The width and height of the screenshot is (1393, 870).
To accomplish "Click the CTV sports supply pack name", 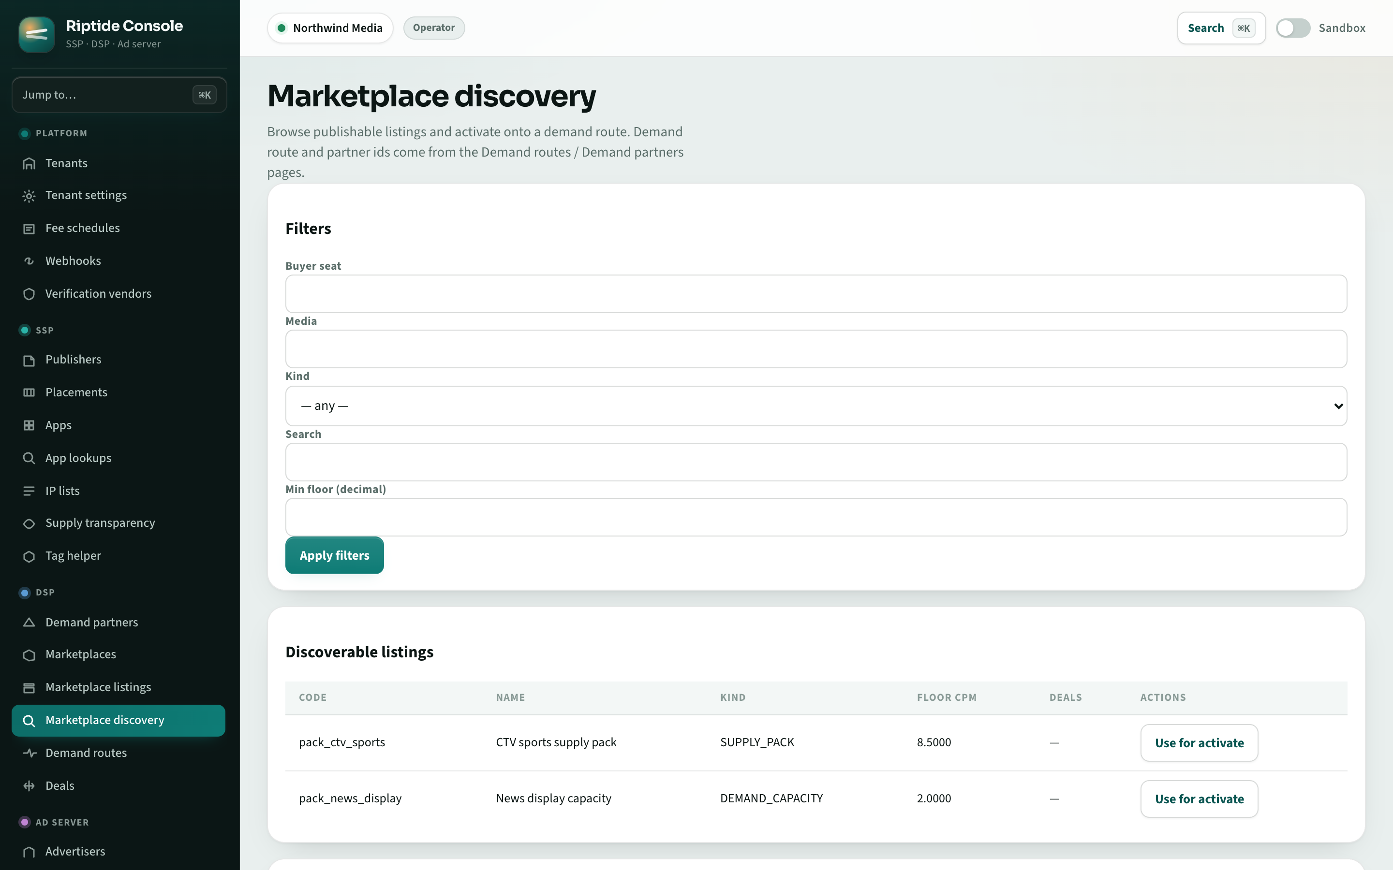I will coord(556,742).
